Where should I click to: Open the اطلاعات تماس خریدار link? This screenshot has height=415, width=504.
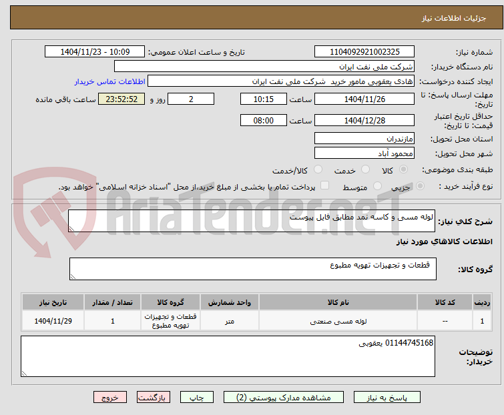(110, 81)
